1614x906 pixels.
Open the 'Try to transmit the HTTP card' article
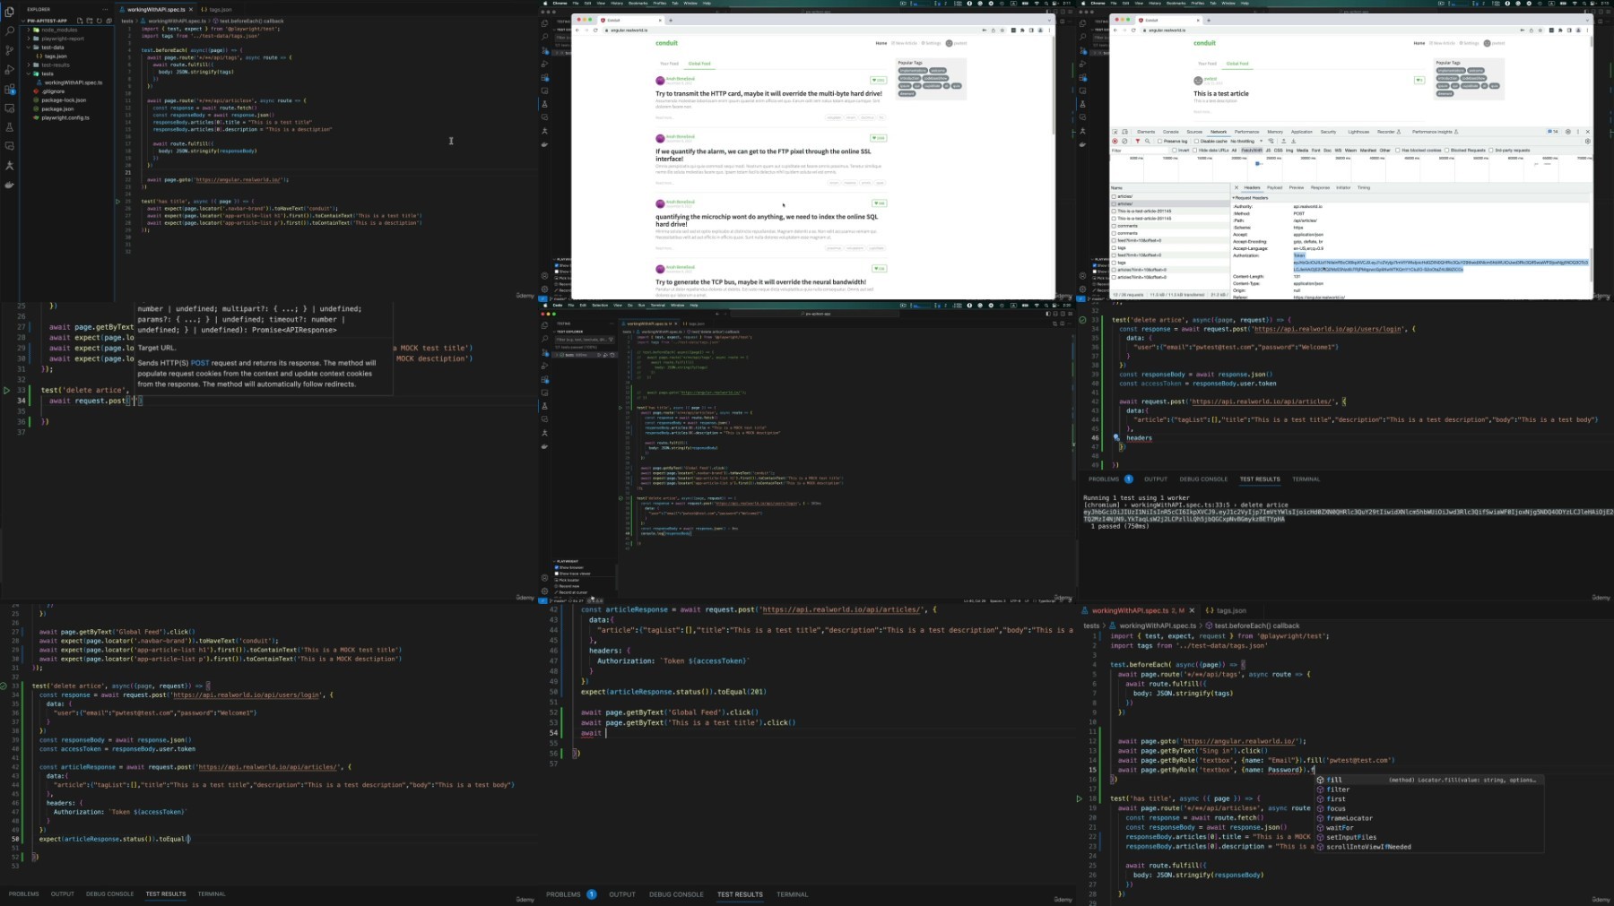pyautogui.click(x=768, y=93)
